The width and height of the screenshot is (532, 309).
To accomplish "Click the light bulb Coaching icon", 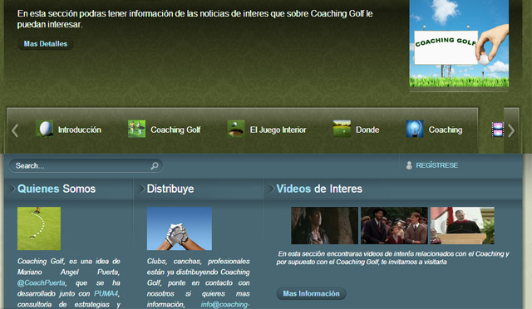I will point(415,129).
